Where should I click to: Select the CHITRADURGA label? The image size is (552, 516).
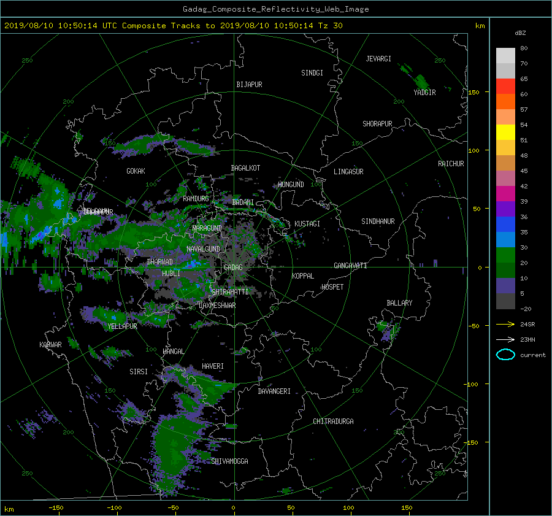[x=333, y=422]
